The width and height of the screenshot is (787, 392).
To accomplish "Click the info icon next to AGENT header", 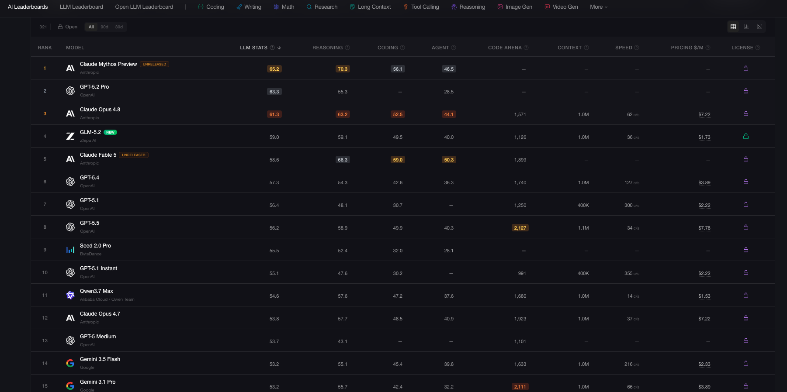I will point(454,48).
